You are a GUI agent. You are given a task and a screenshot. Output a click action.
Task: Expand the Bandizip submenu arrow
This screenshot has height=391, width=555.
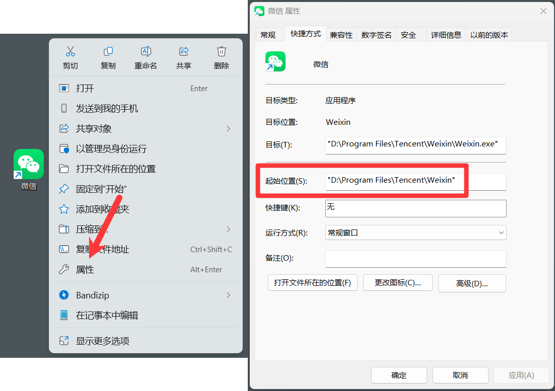(228, 295)
